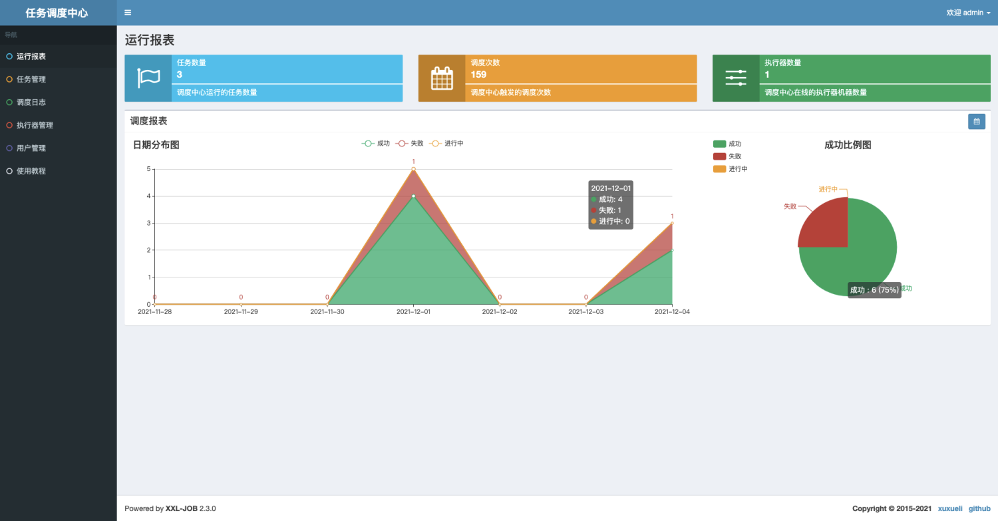Click circle icon beside 使用教程 in sidebar
998x521 pixels.
coord(9,171)
